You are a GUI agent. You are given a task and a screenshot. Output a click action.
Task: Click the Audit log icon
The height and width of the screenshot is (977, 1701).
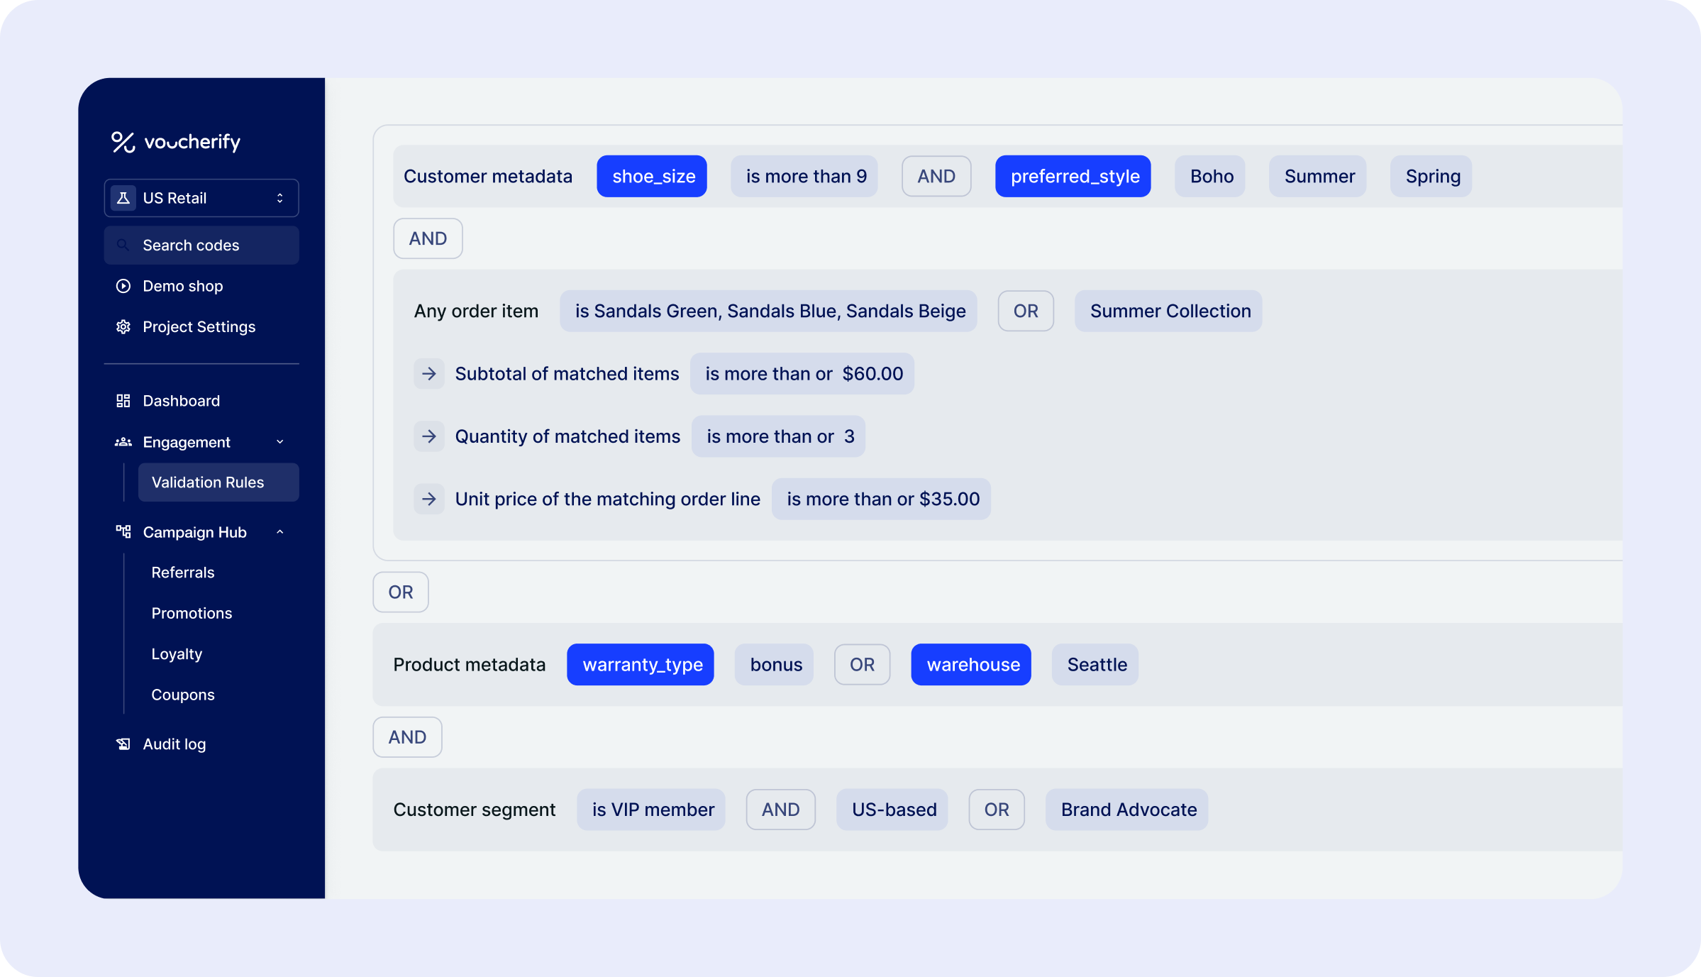click(x=123, y=744)
